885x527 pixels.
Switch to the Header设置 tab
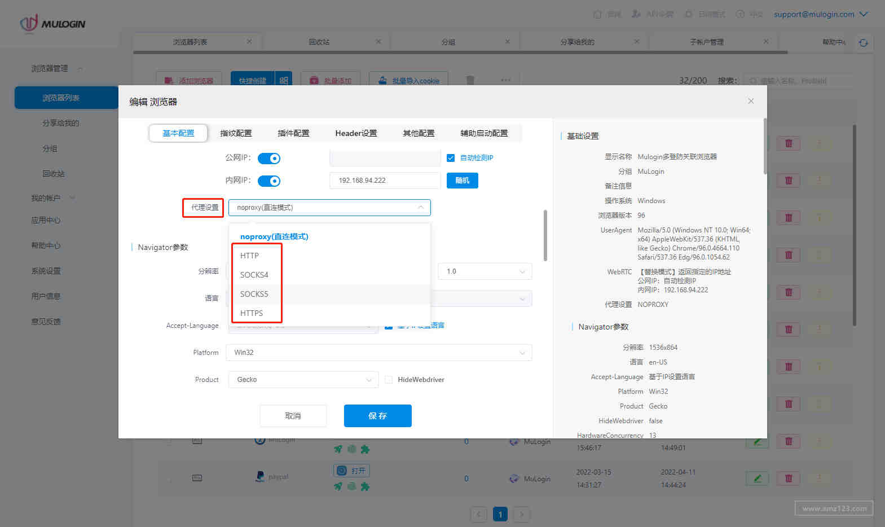point(356,133)
